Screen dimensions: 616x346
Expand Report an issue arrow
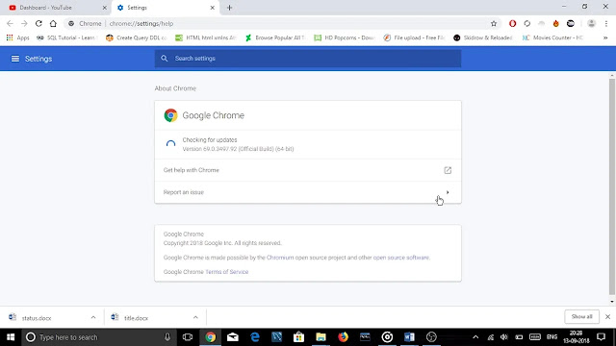pos(448,192)
